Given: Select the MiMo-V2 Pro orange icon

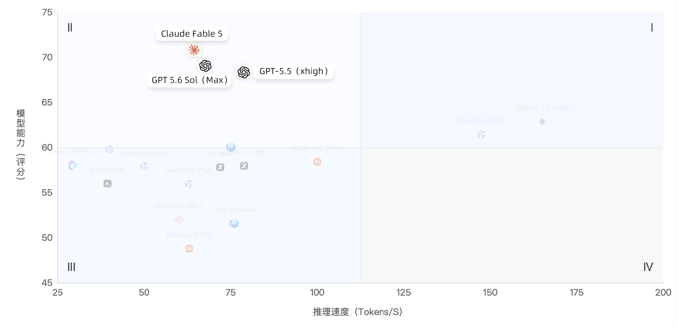Looking at the screenshot, I should (x=189, y=249).
